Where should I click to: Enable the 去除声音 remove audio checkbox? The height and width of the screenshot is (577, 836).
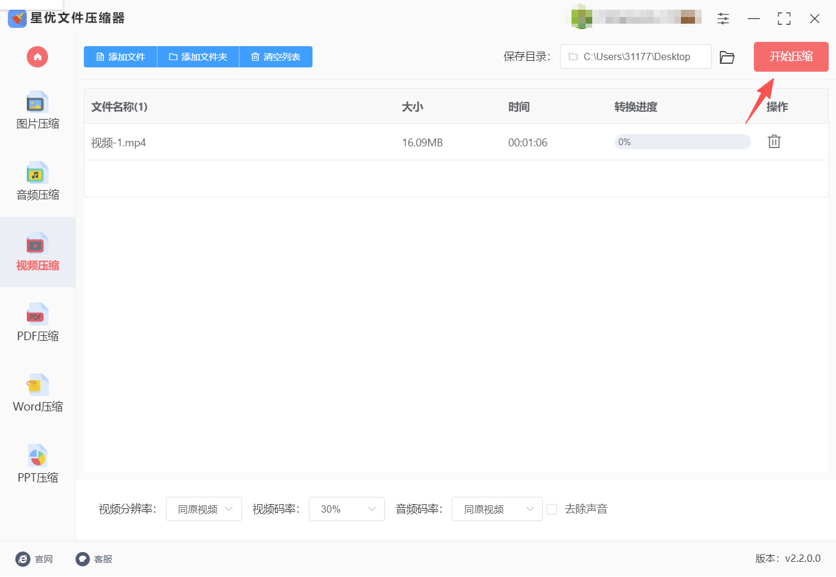(552, 510)
